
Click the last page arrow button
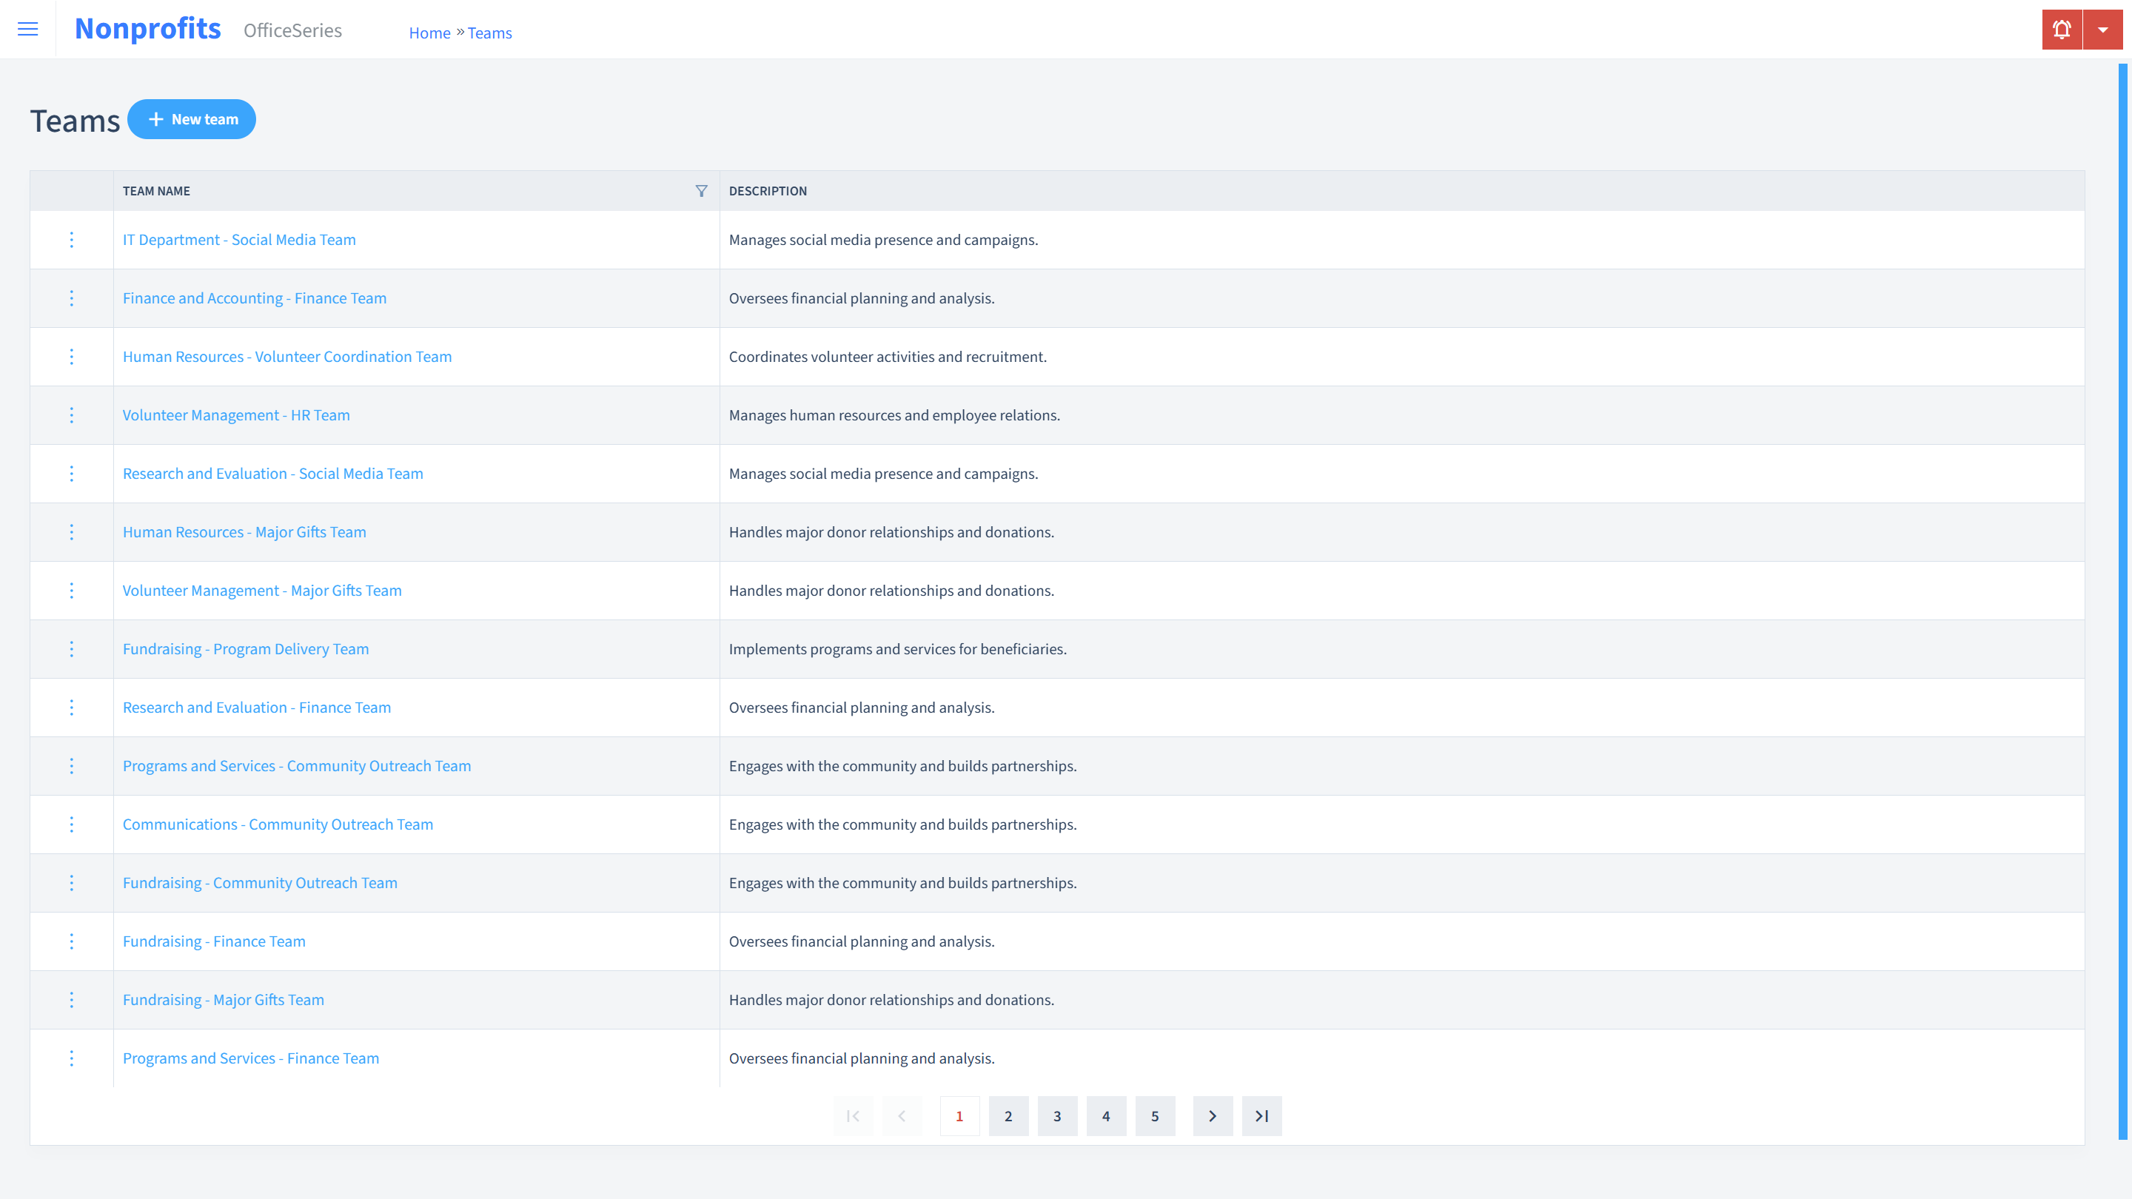coord(1262,1115)
